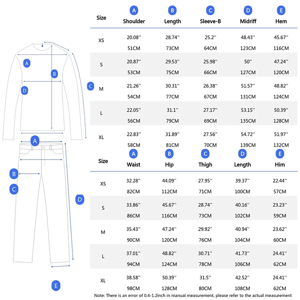Screen dimensions: 300x300
Task: Click the A badge above Shoulder
Action: tap(134, 10)
